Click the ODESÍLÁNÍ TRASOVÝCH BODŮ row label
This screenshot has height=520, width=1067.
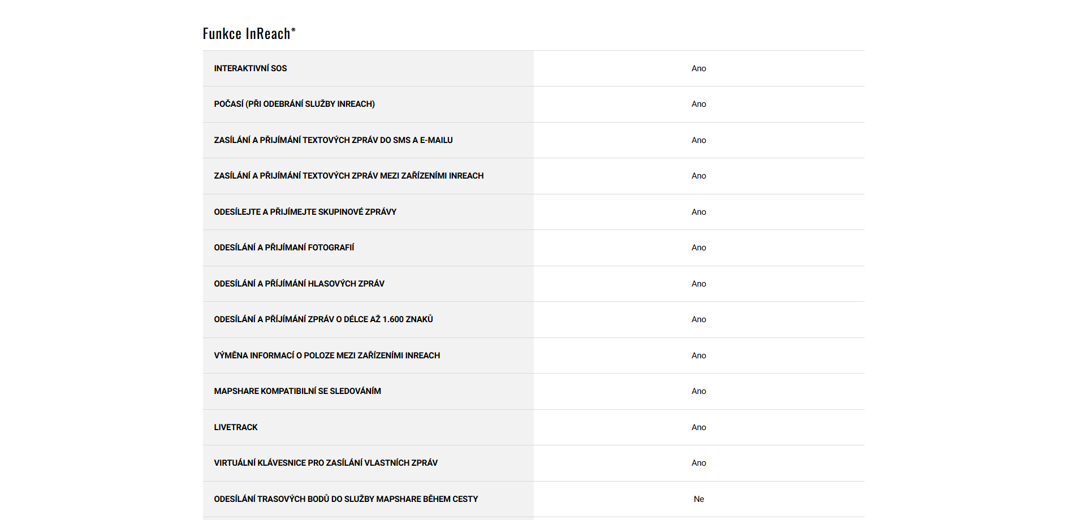(346, 499)
